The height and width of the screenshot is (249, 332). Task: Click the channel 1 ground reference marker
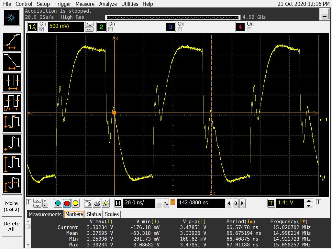pos(323,177)
